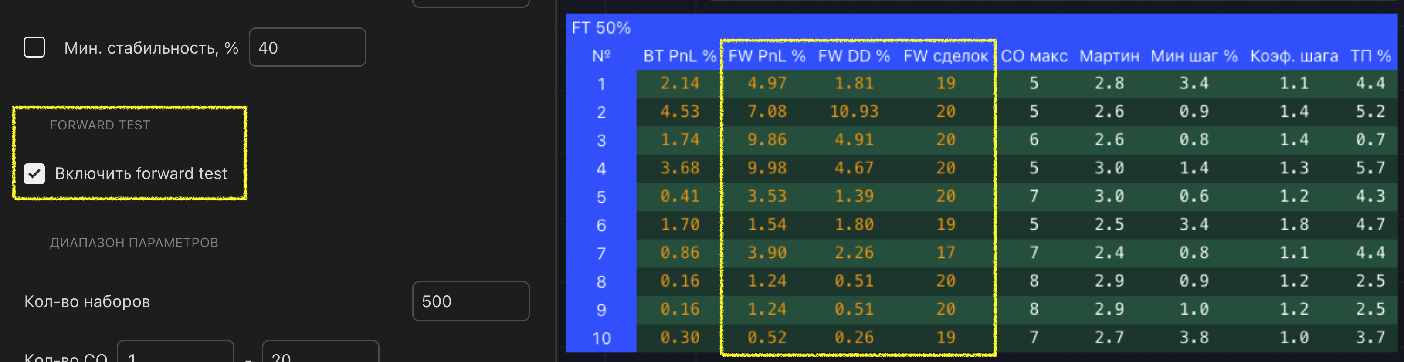Click СО макс value 6
Image resolution: width=1404 pixels, height=362 pixels.
(x=1034, y=140)
